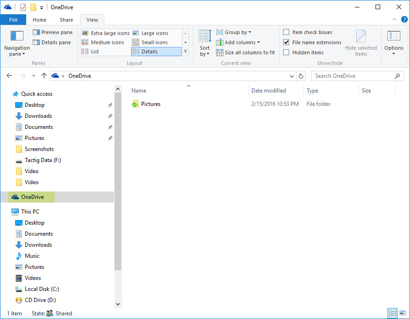Select OneDrive in the navigation pane

(x=32, y=197)
